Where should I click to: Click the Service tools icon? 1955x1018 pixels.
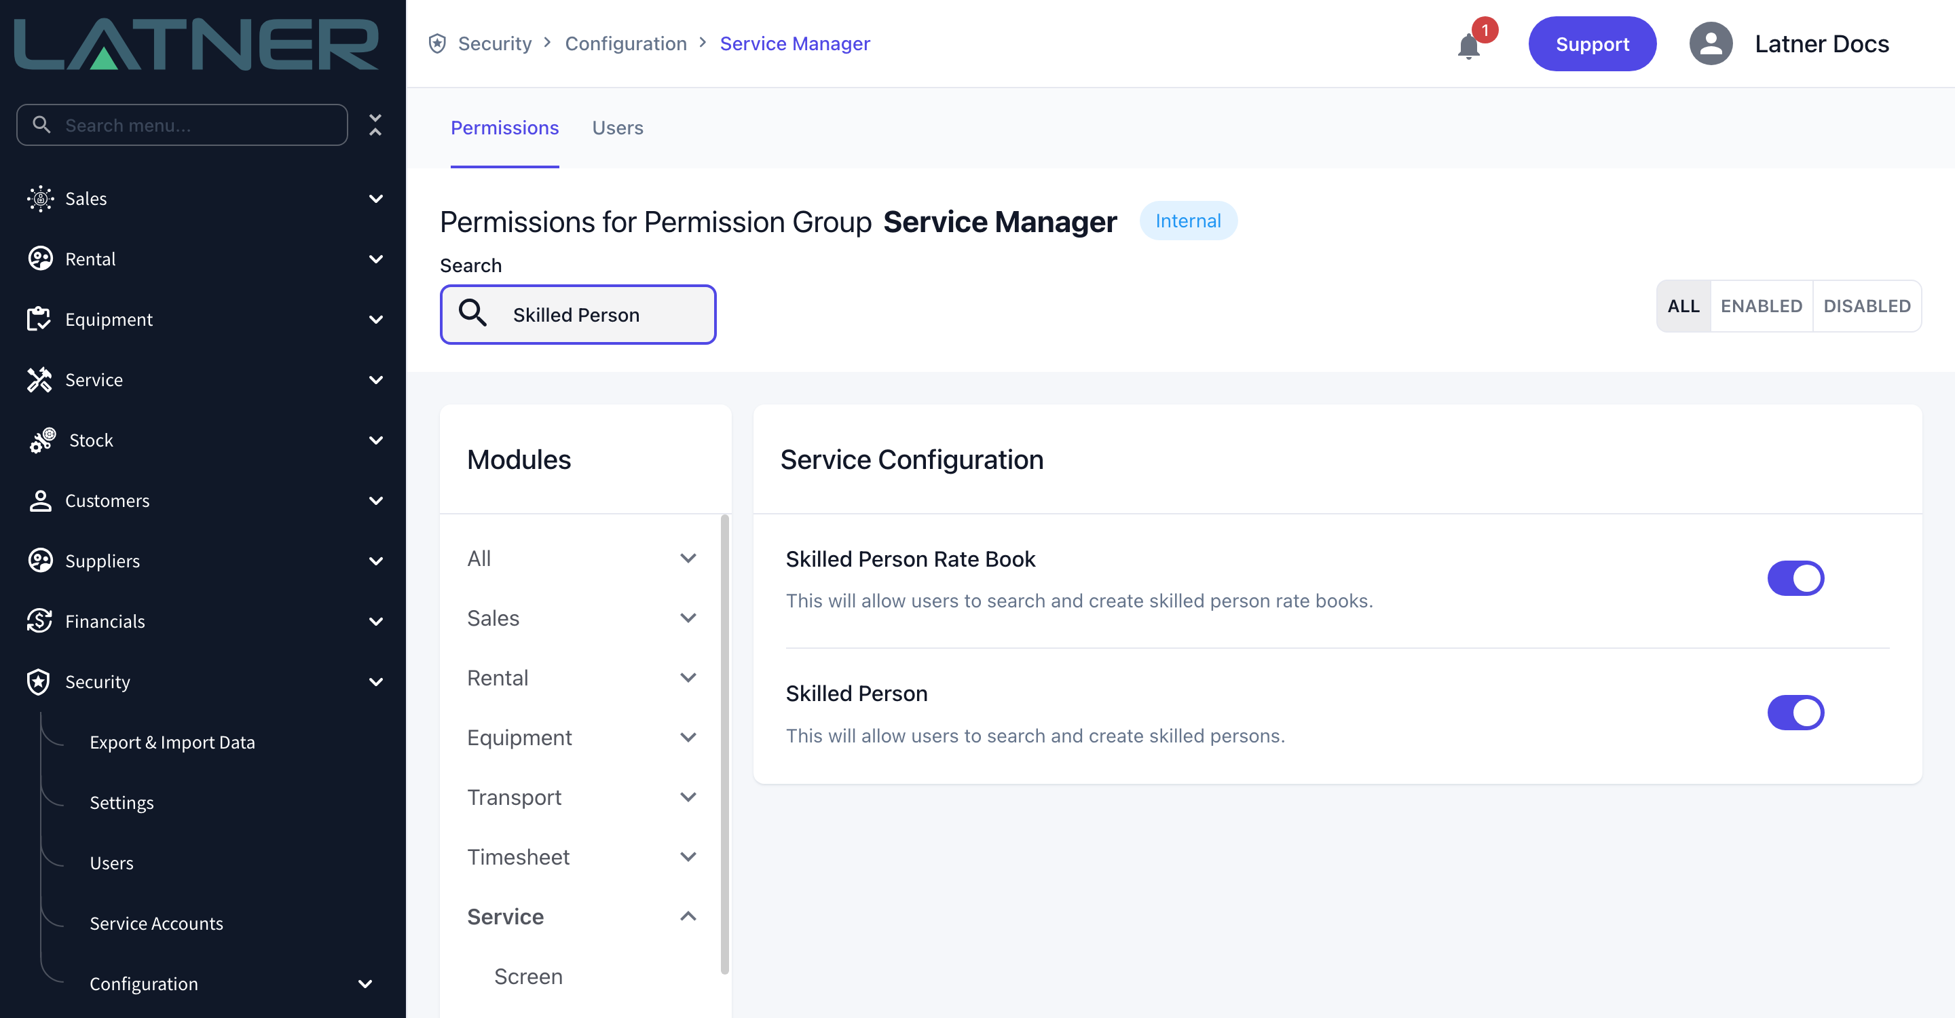pos(39,380)
